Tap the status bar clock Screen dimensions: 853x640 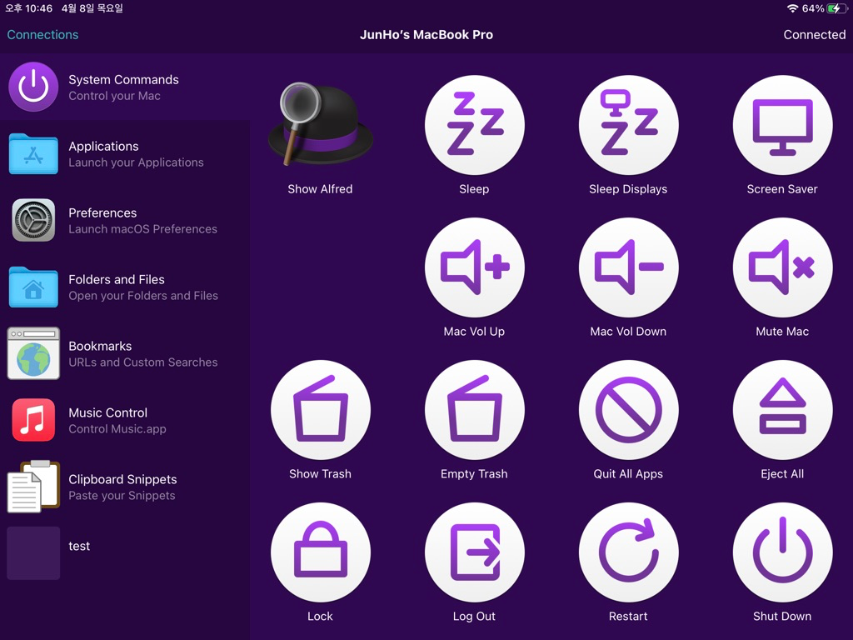(x=28, y=8)
